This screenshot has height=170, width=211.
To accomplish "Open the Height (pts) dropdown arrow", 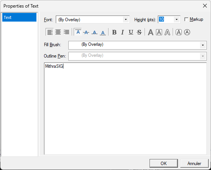I will click(x=176, y=20).
